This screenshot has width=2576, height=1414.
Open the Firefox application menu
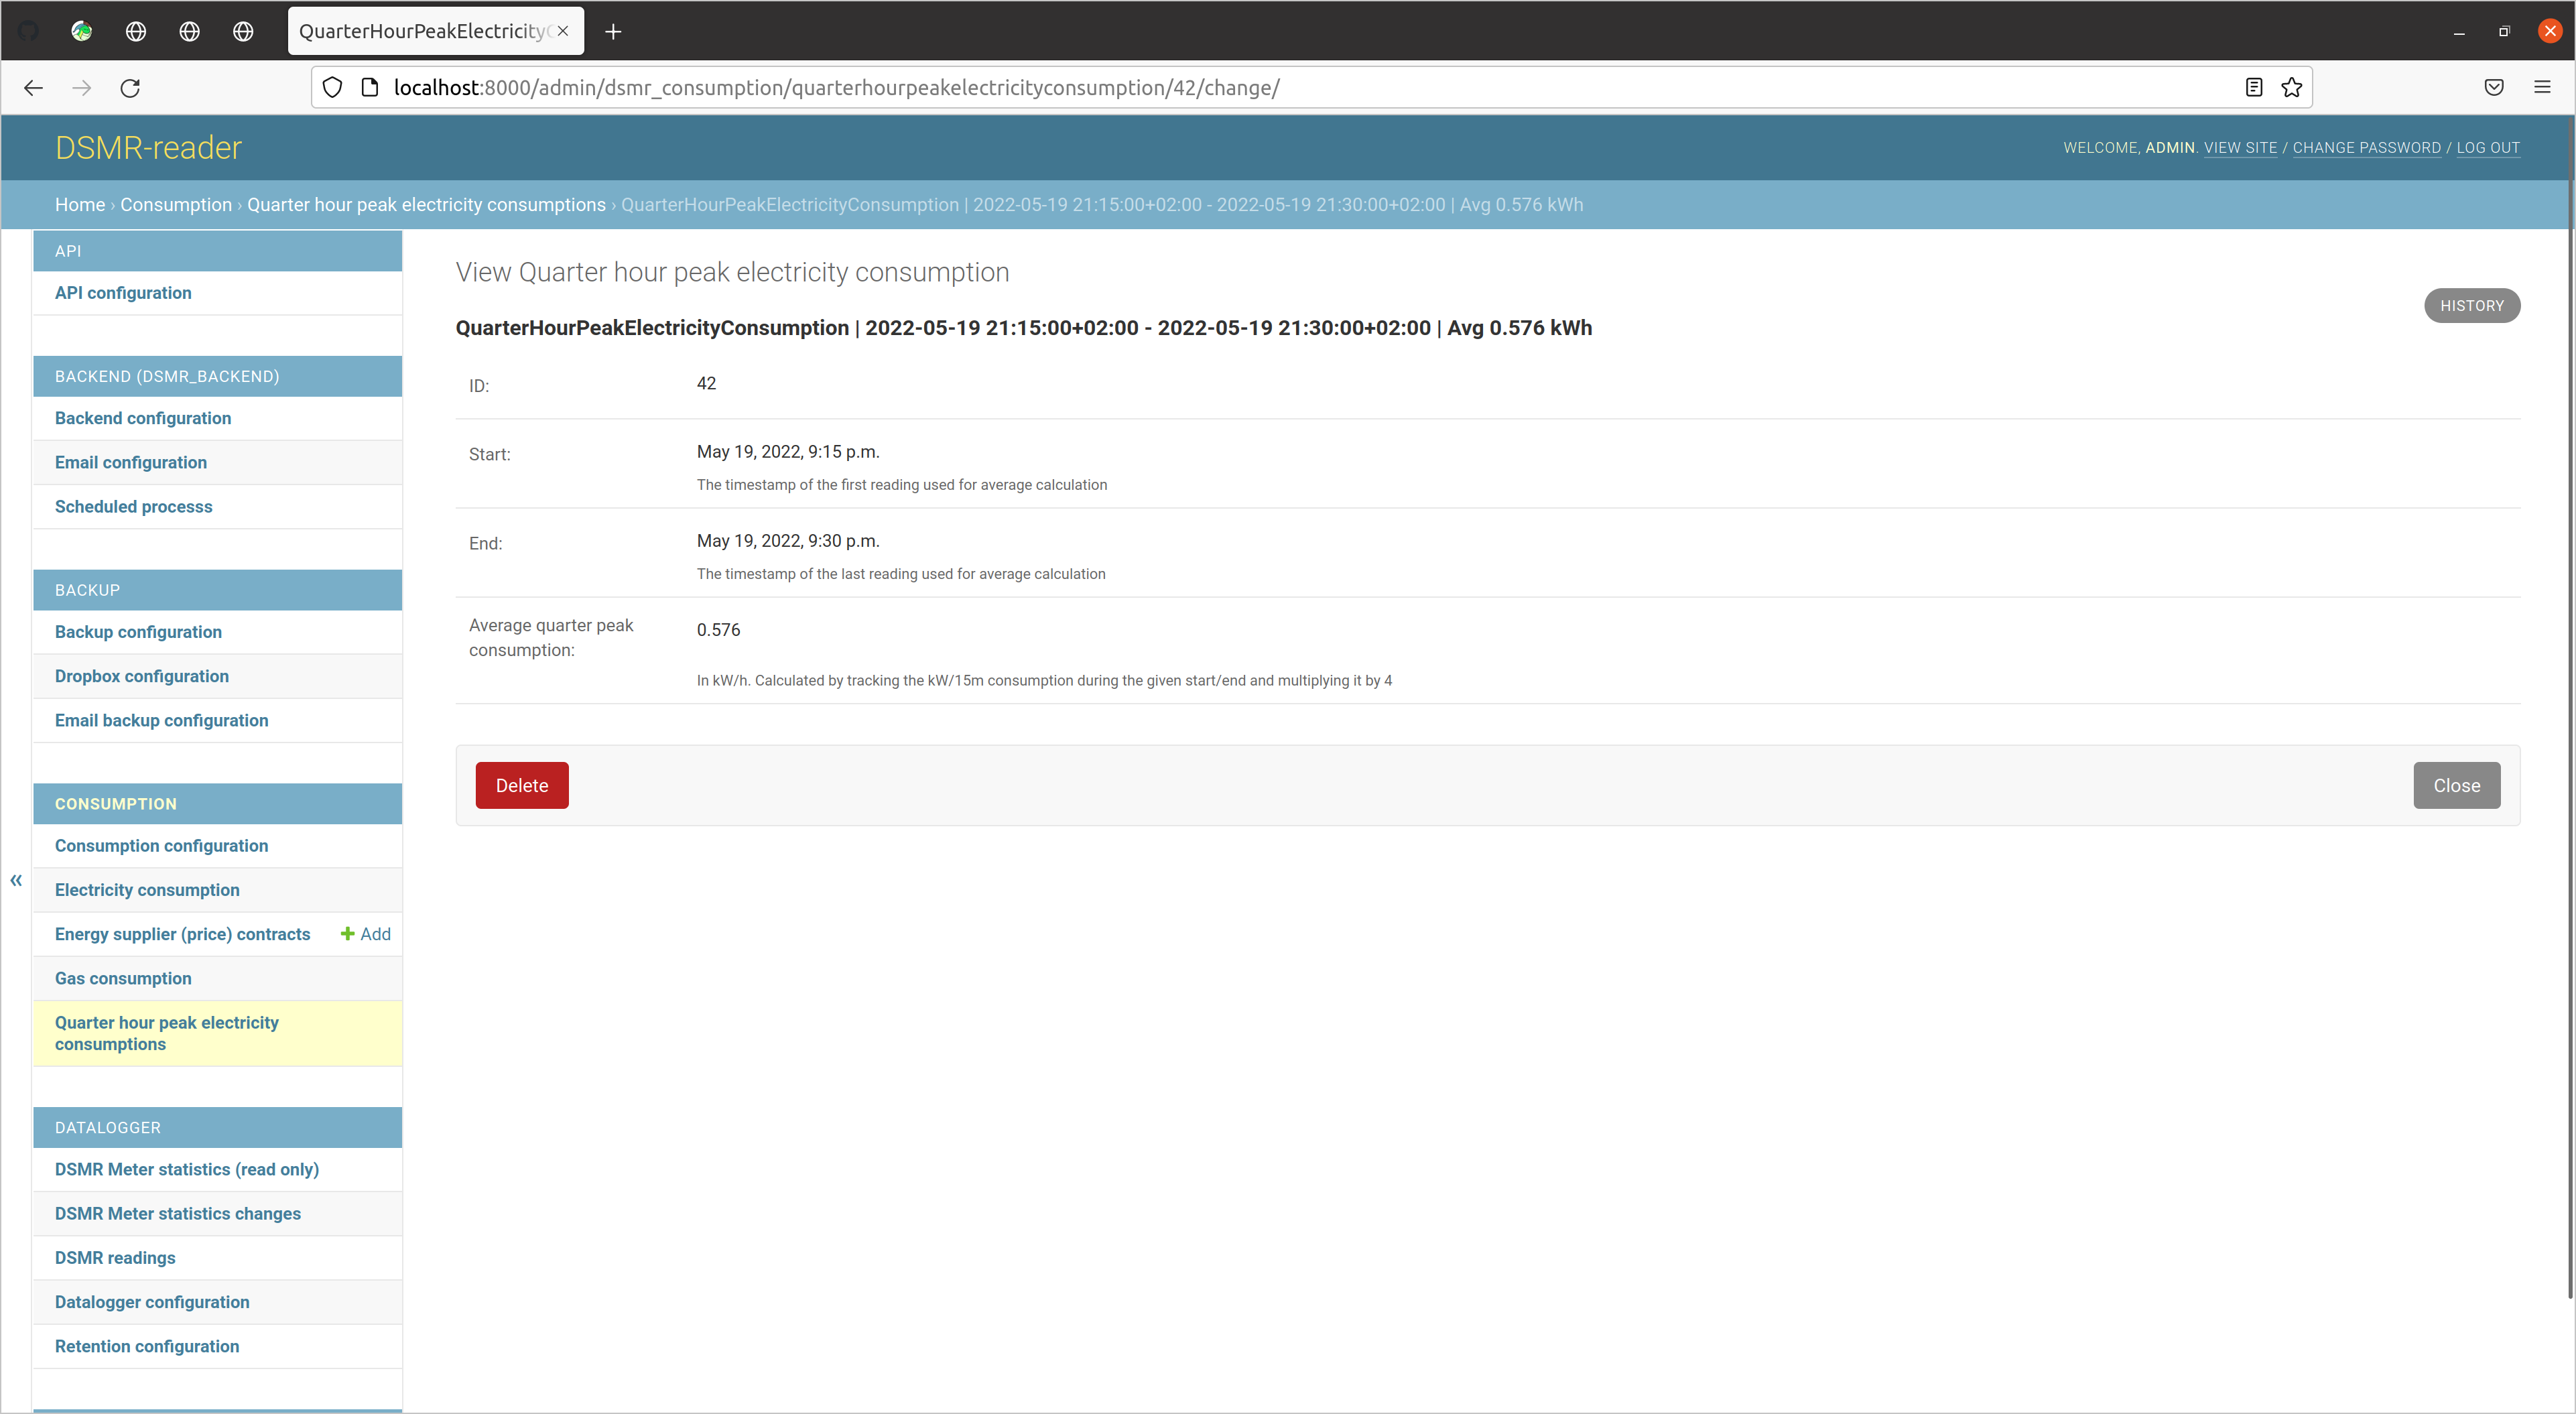point(2543,87)
